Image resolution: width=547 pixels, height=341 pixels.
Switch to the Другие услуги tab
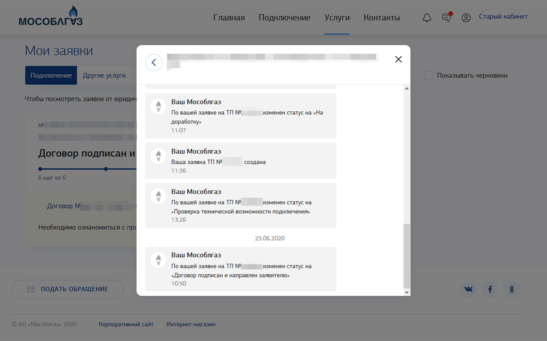tap(104, 75)
